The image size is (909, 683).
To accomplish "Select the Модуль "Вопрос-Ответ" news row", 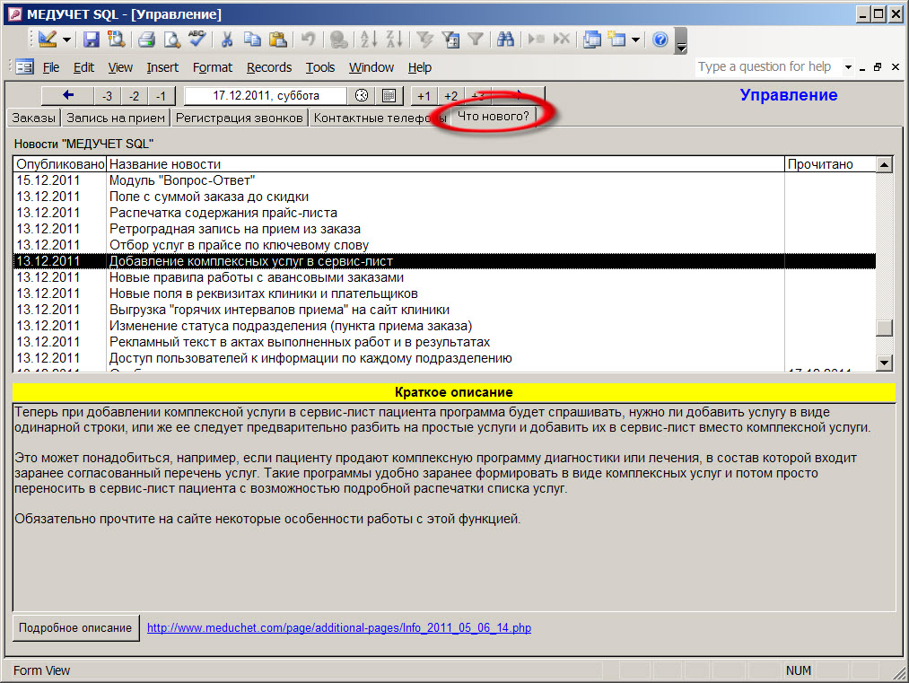I will coord(445,180).
